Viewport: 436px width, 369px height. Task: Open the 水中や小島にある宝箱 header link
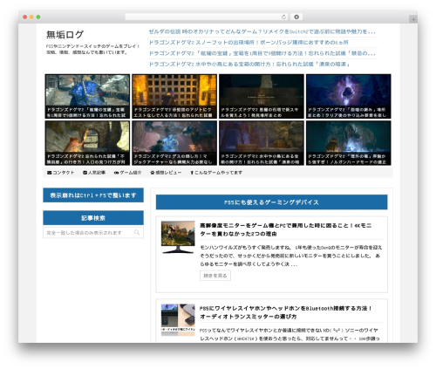tap(249, 64)
